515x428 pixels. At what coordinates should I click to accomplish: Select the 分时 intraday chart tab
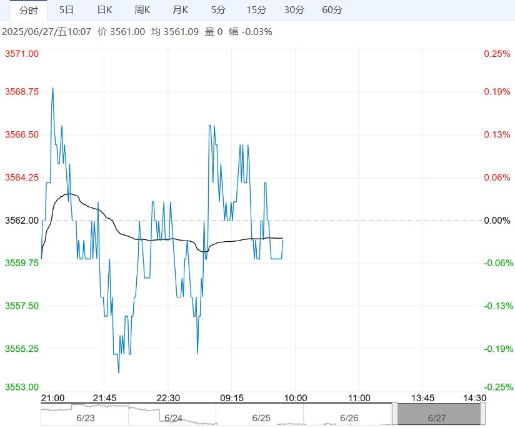pos(29,10)
